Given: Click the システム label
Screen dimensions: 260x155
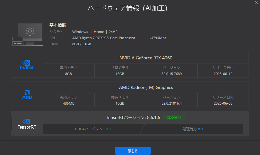Looking at the screenshot, I should 56,32.
